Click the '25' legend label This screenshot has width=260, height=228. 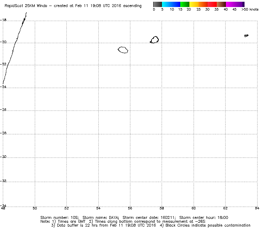point(199,9)
